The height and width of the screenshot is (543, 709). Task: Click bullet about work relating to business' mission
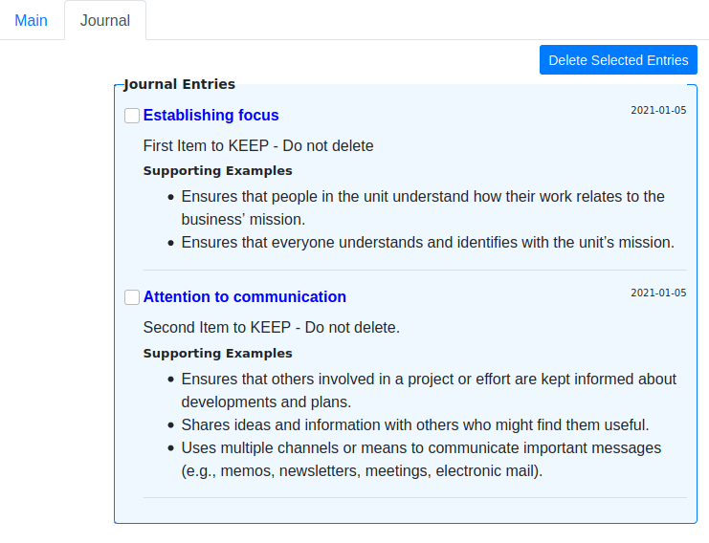pyautogui.click(x=423, y=207)
